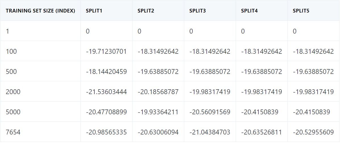Click the SPLIT1 column header

(x=94, y=11)
